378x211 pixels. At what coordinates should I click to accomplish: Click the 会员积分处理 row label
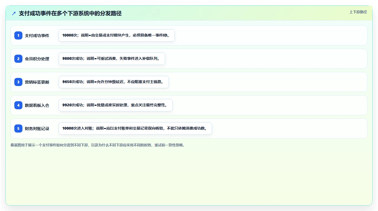(x=37, y=59)
